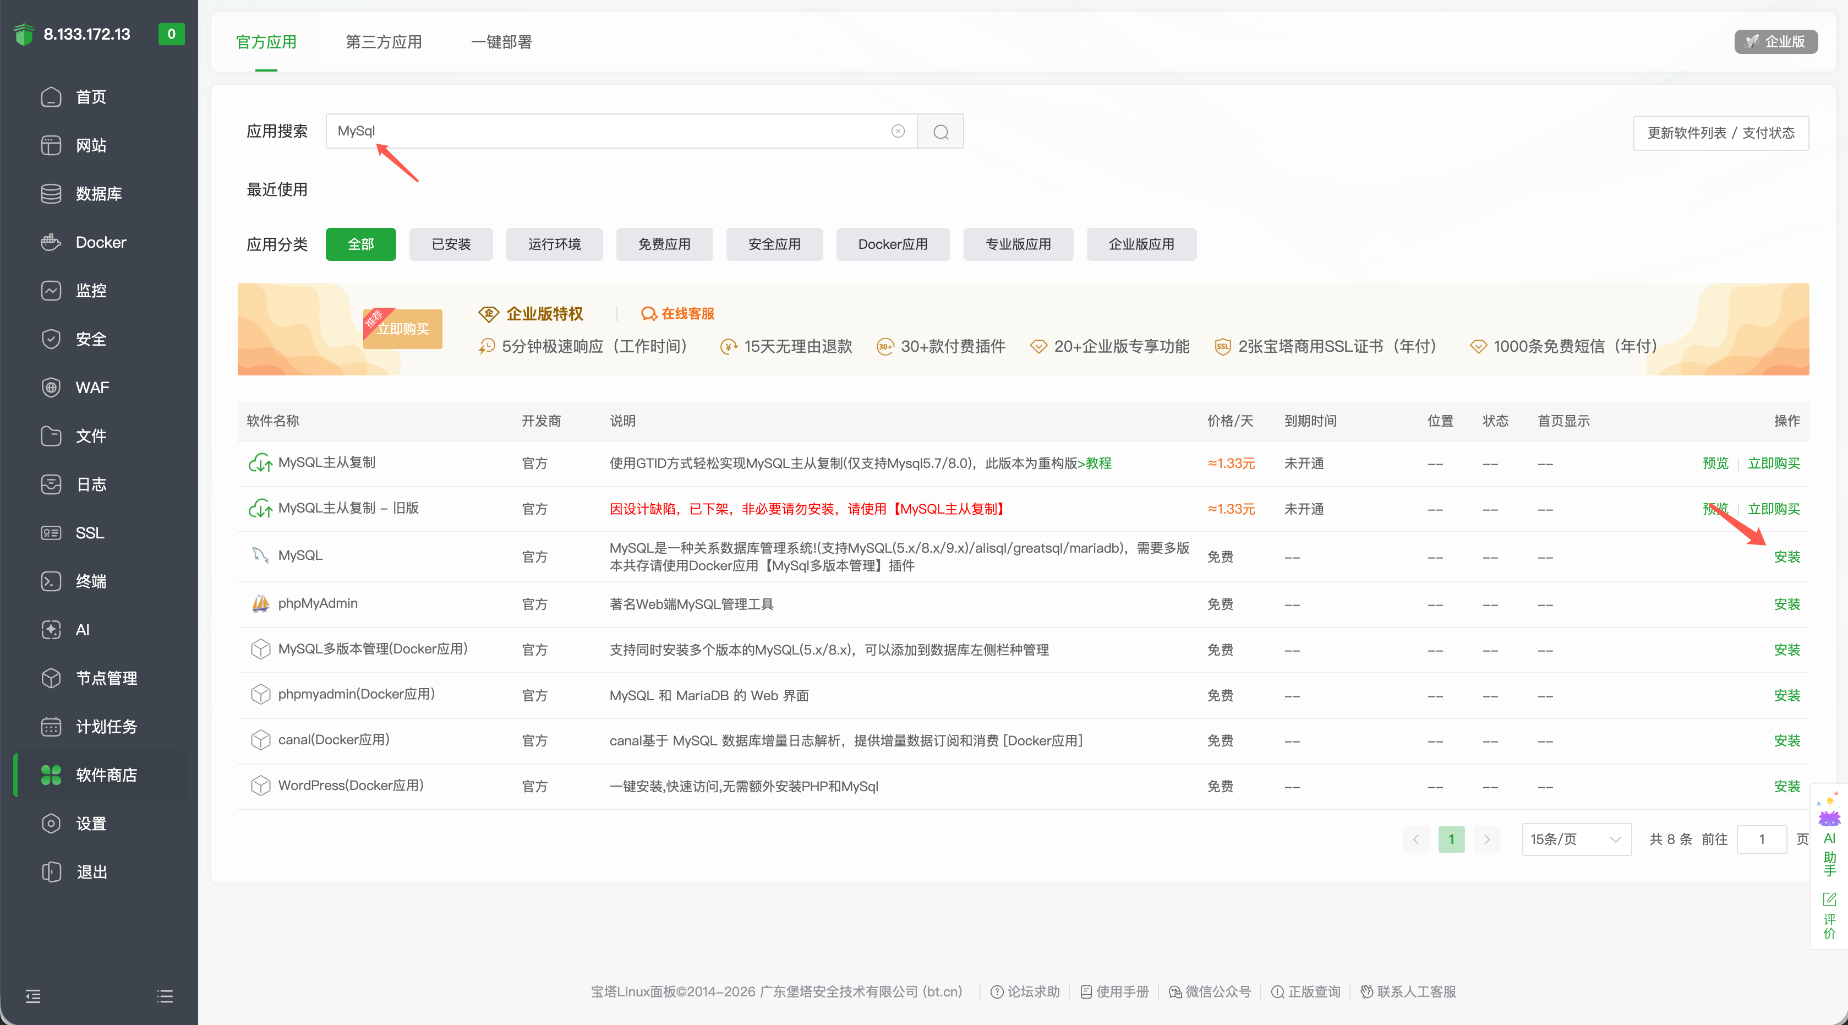The height and width of the screenshot is (1025, 1848).
Task: Install phpmyadmin(Docker应用)
Action: (1787, 696)
